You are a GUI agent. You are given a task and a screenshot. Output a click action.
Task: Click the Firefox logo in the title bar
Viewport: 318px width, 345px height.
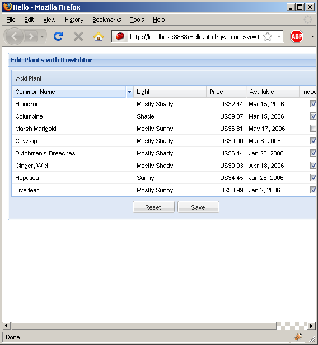[7, 7]
